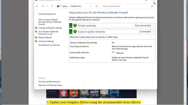Click the SimCity game thumbnail in the document behind
This screenshot has width=188, height=105.
coord(94,93)
